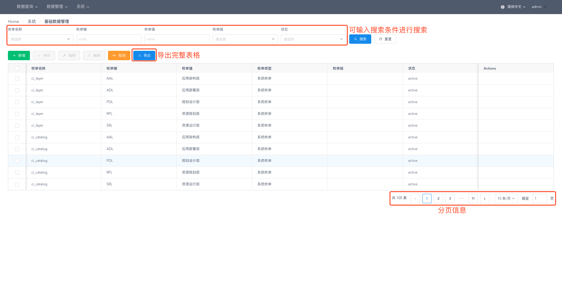Click the blue 搜索 search button
Viewport: 562px width, 286px height.
360,39
